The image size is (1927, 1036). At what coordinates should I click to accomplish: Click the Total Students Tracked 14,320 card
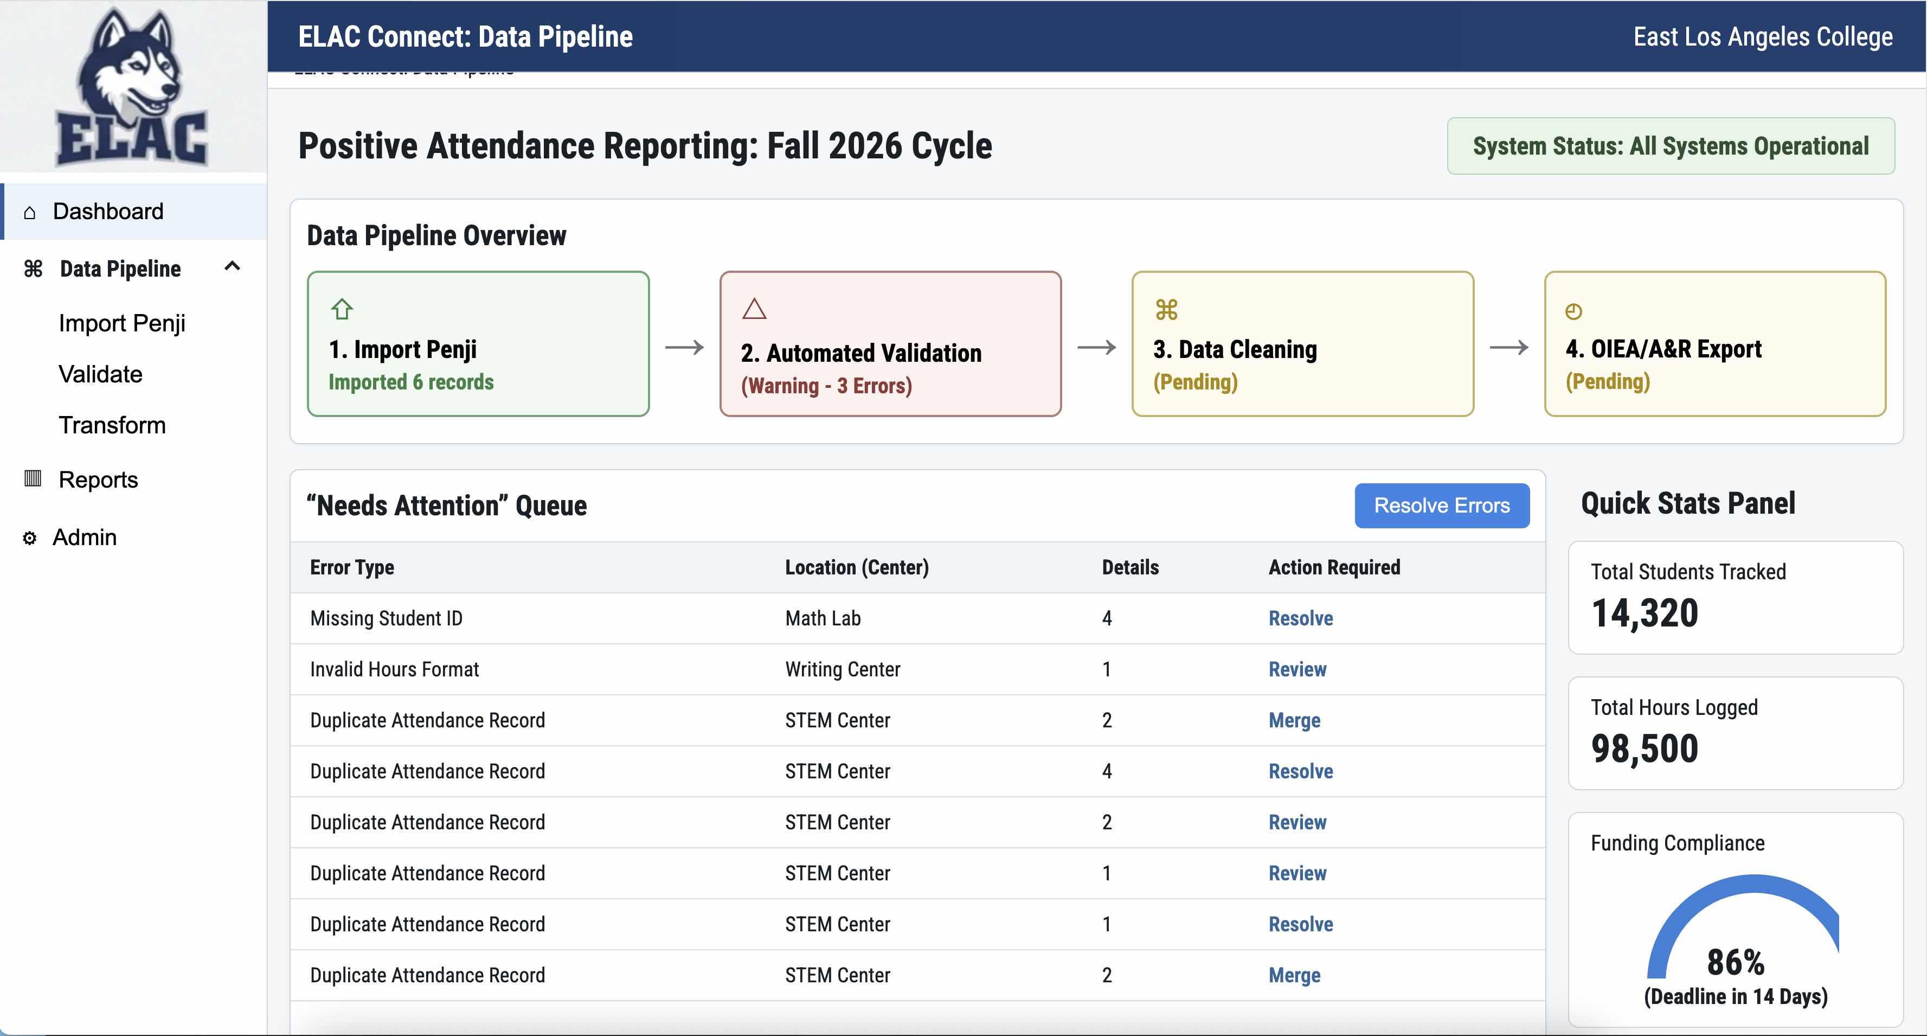click(1736, 598)
